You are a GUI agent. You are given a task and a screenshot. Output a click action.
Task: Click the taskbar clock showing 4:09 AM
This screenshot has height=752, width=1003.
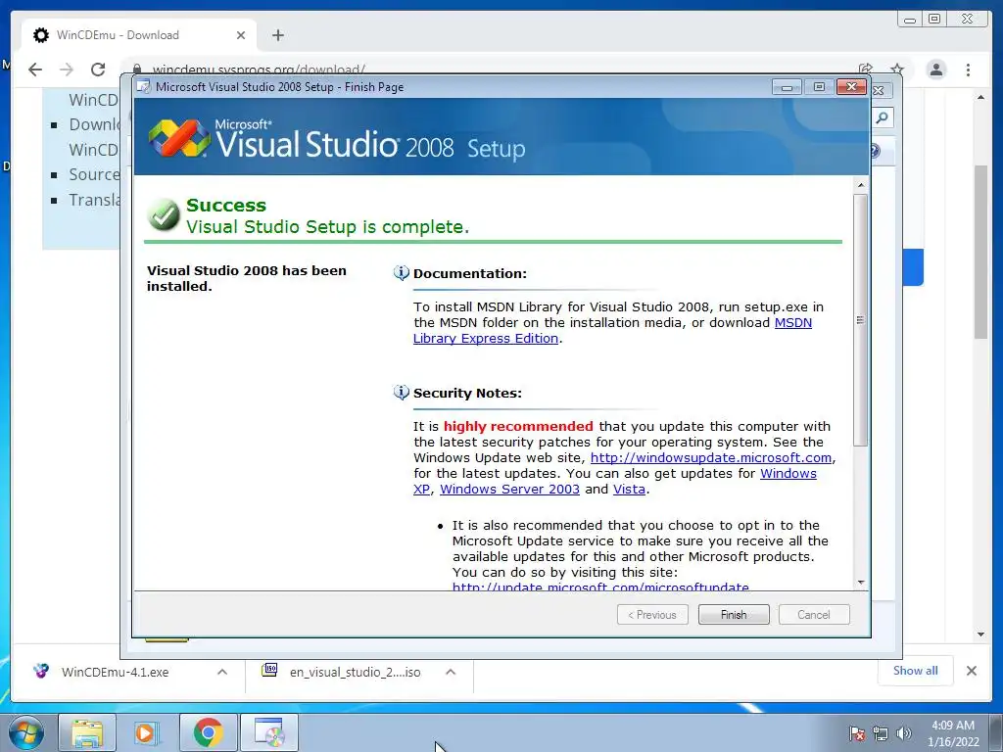pos(953,733)
